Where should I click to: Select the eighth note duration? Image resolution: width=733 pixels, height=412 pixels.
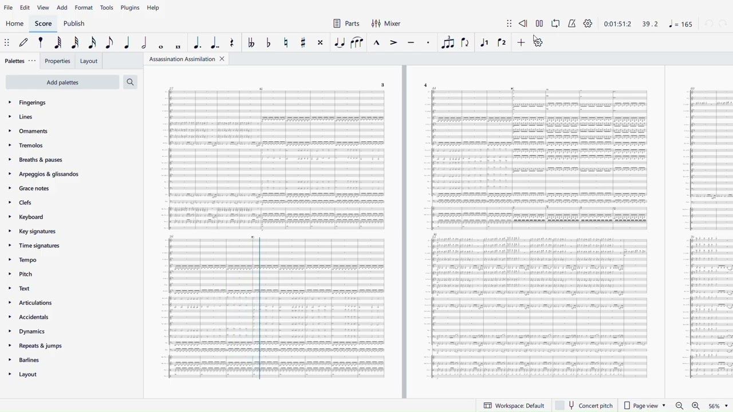(x=109, y=43)
